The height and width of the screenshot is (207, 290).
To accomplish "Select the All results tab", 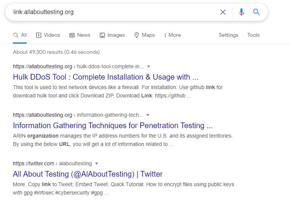I will coord(20,35).
